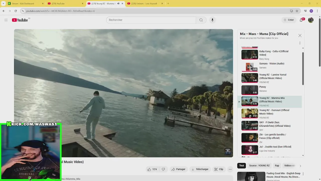Open media controls icon in Chrome toolbar
The height and width of the screenshot is (181, 321).
pyautogui.click(x=305, y=11)
